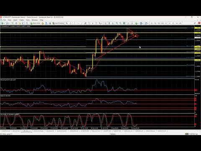201x151 pixels.
Task: Open the Charts menu
Action: click(21, 20)
